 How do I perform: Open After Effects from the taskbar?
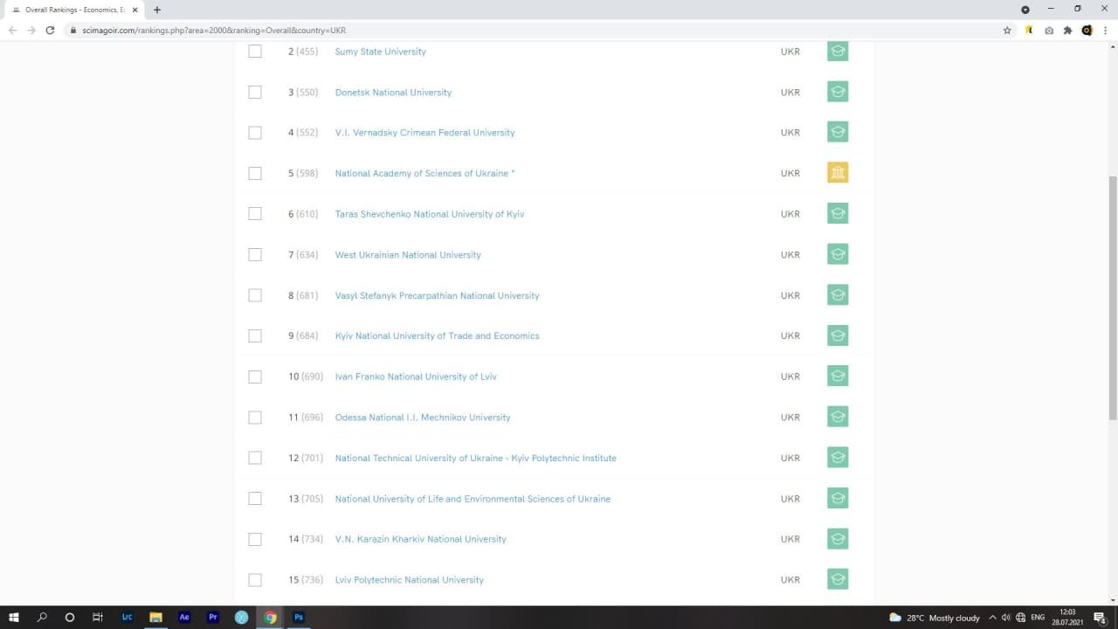tap(184, 617)
